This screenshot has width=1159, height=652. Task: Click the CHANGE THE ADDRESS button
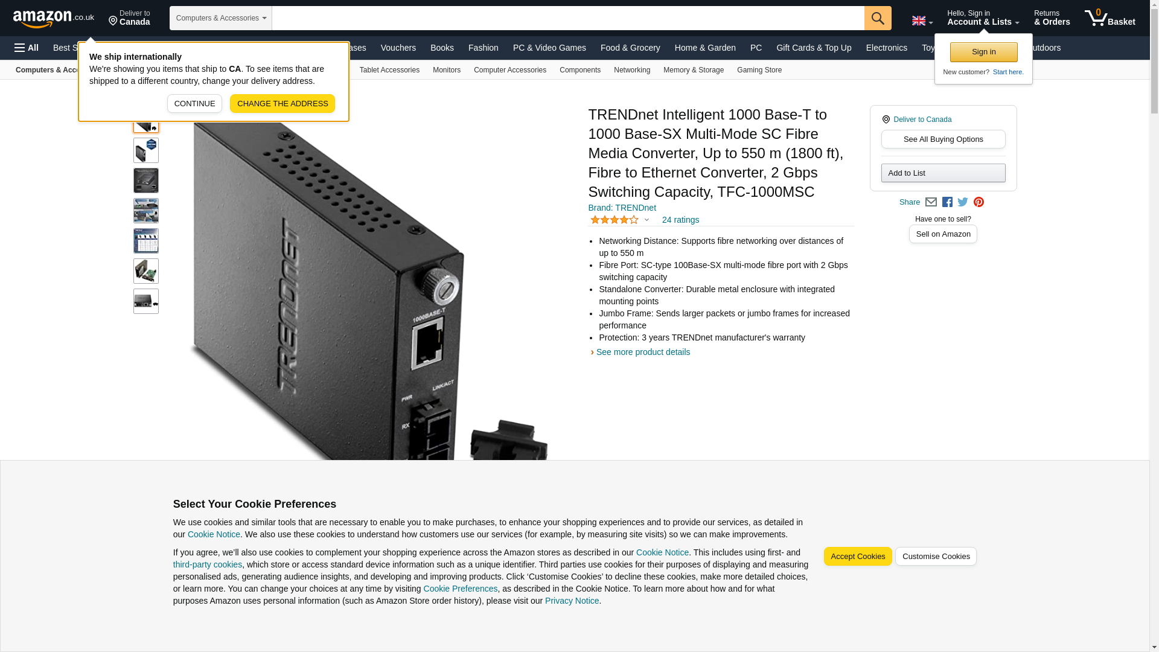pyautogui.click(x=283, y=104)
